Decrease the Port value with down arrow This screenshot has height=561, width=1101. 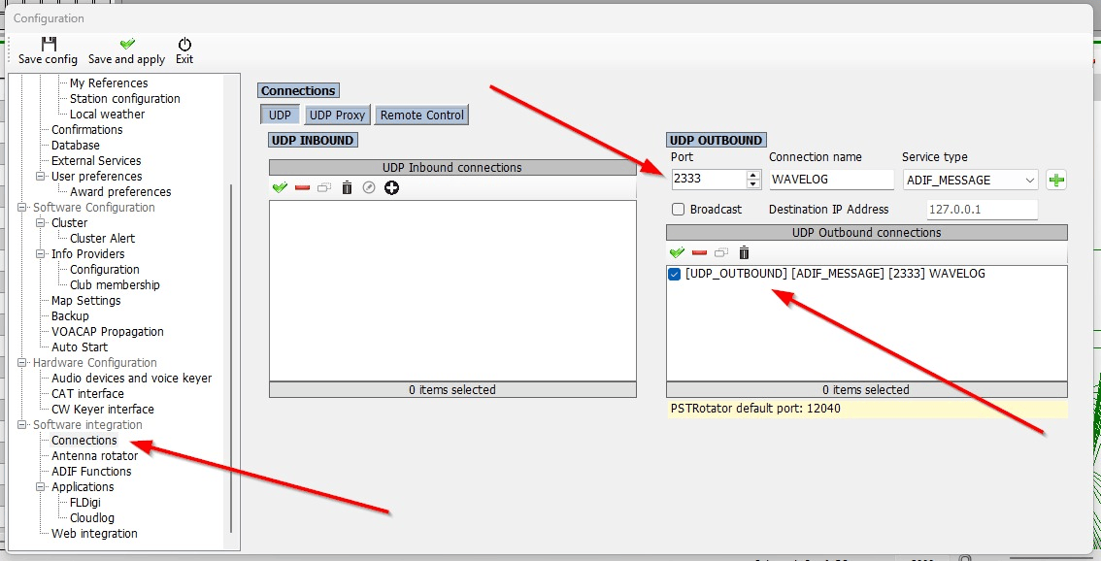pyautogui.click(x=753, y=184)
